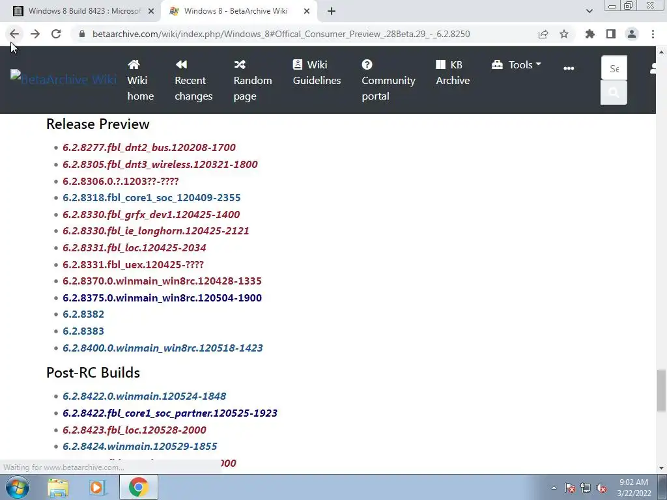Open build 6.2.8277.fbl_dnt2_bus.120208-1700

[149, 148]
